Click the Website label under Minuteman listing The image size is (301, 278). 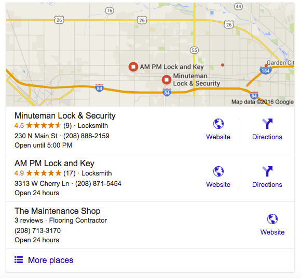[x=218, y=137]
